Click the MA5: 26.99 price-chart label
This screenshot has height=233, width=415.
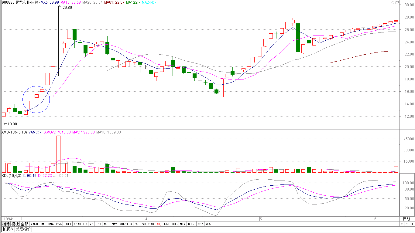[x=50, y=2]
